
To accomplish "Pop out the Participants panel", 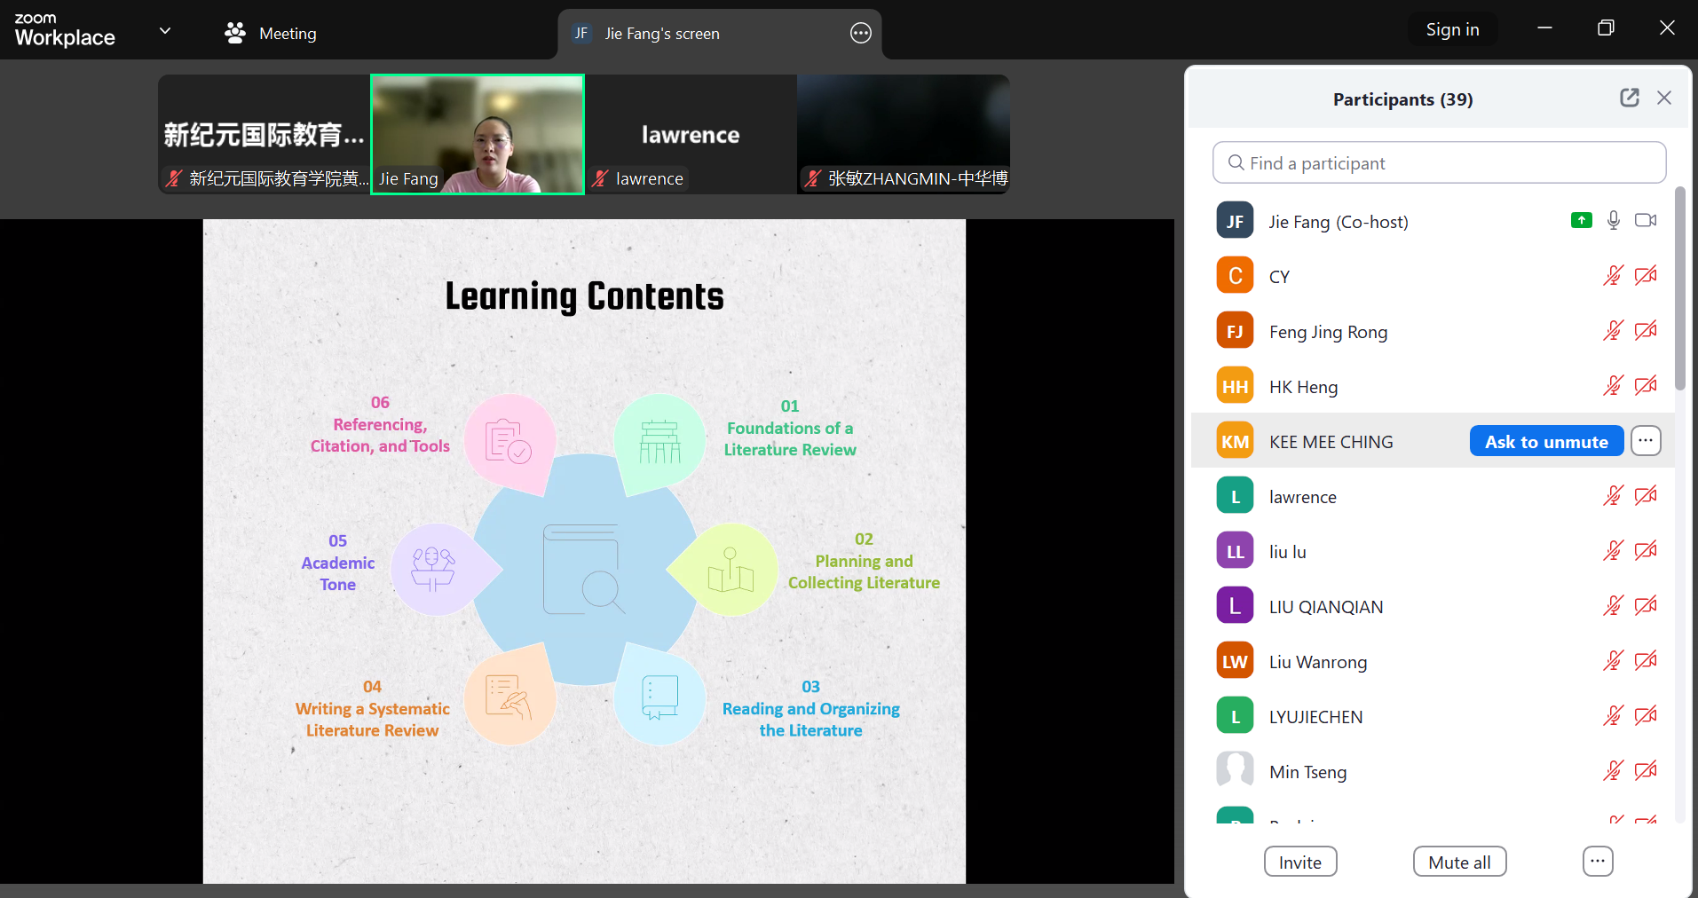I will click(x=1629, y=98).
